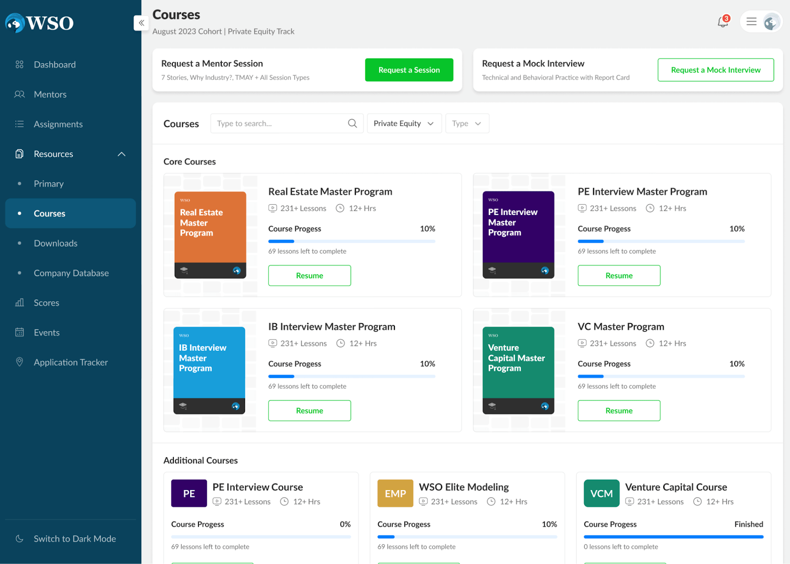790x564 pixels.
Task: Click Request a Mock Interview button
Action: point(715,70)
